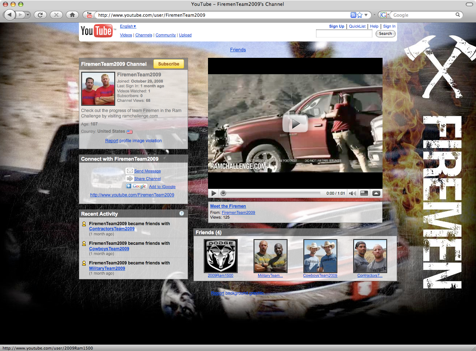The height and width of the screenshot is (351, 476).
Task: Go back with the browser back arrow
Action: [x=9, y=15]
